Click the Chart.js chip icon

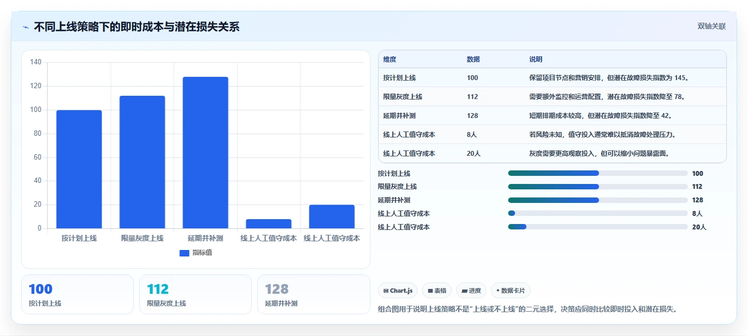coord(386,291)
